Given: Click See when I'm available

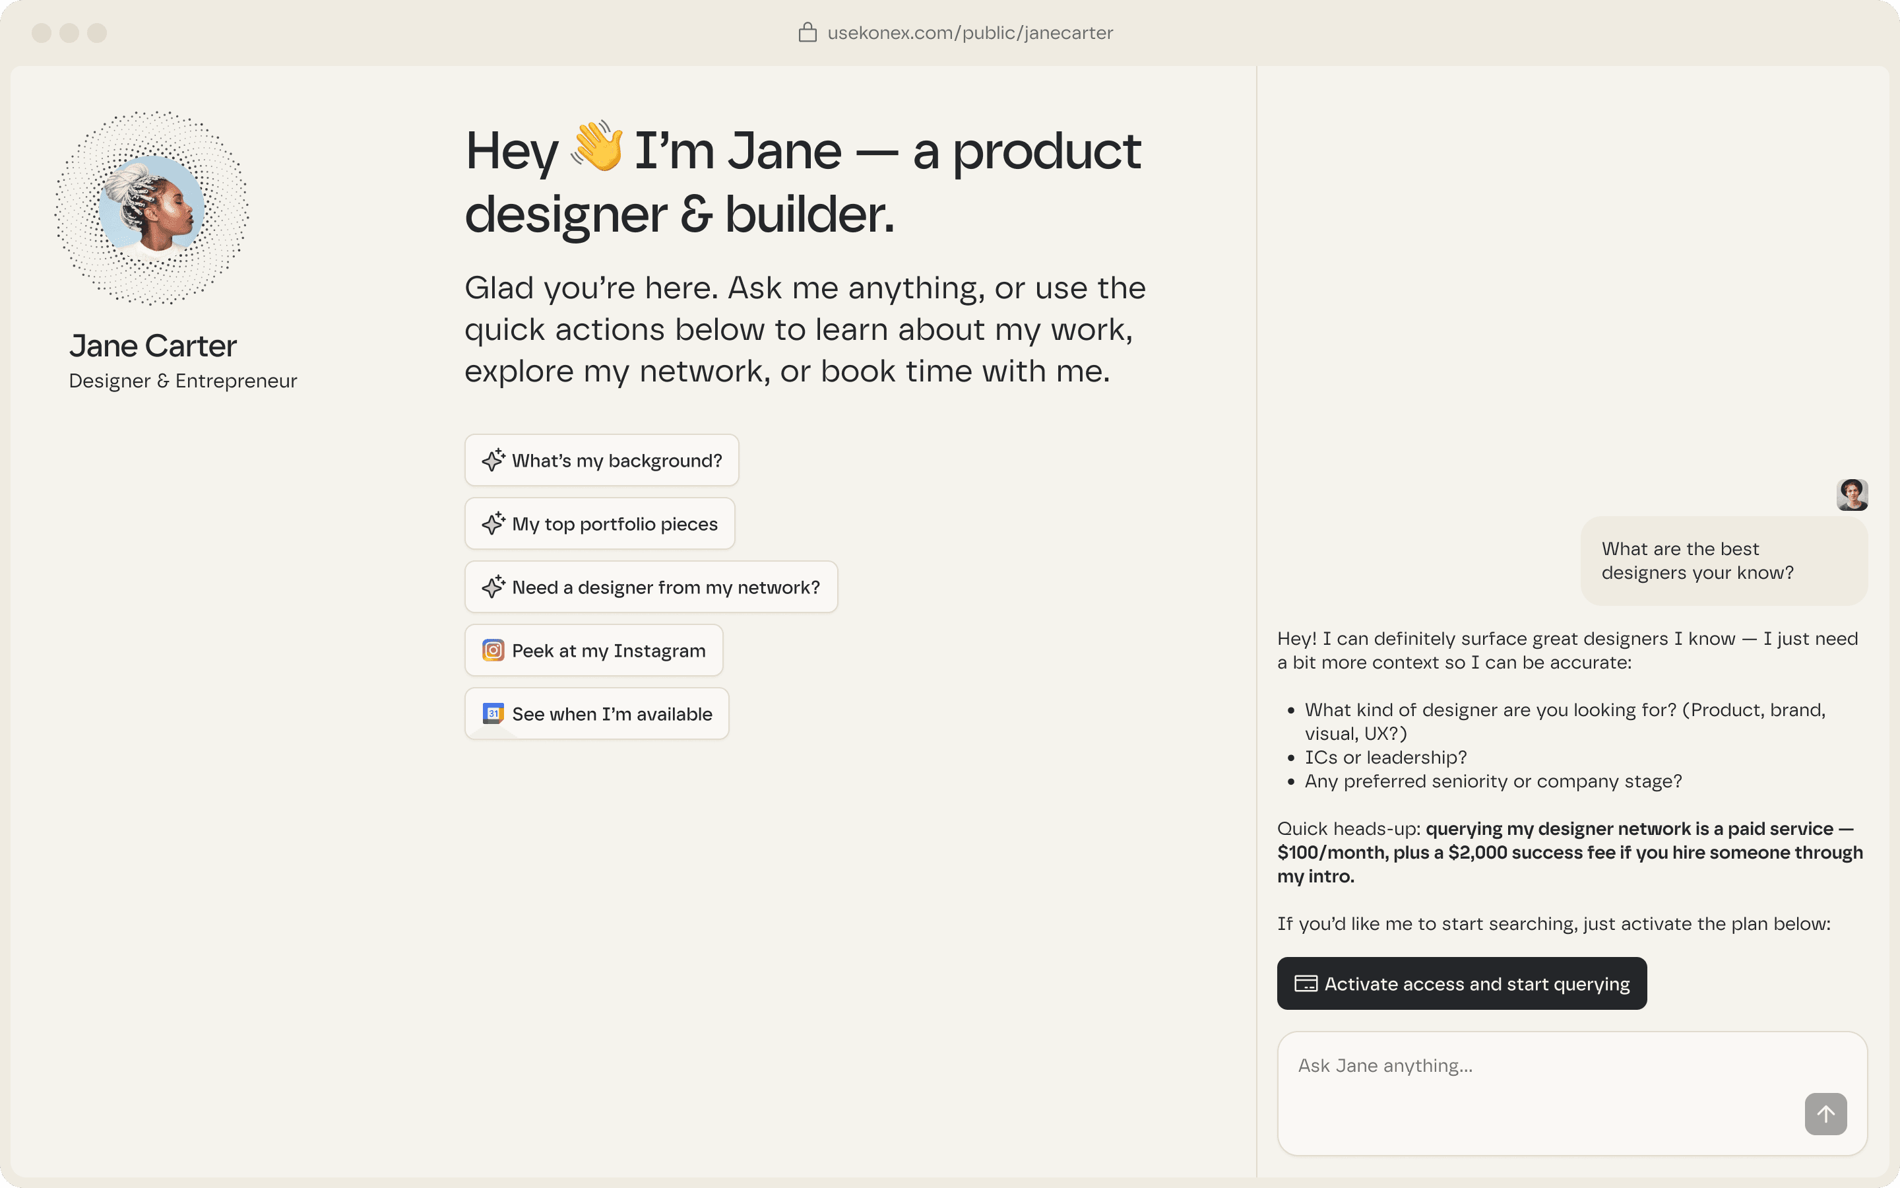Looking at the screenshot, I should click(x=612, y=714).
